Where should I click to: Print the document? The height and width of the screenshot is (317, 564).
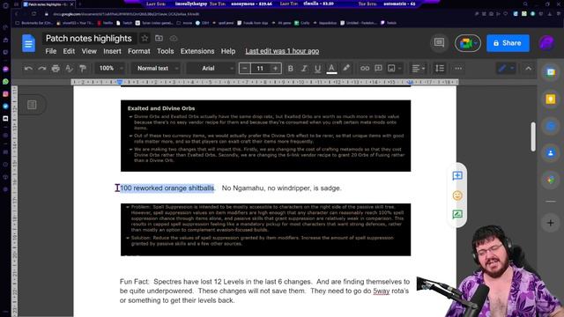pyautogui.click(x=56, y=69)
